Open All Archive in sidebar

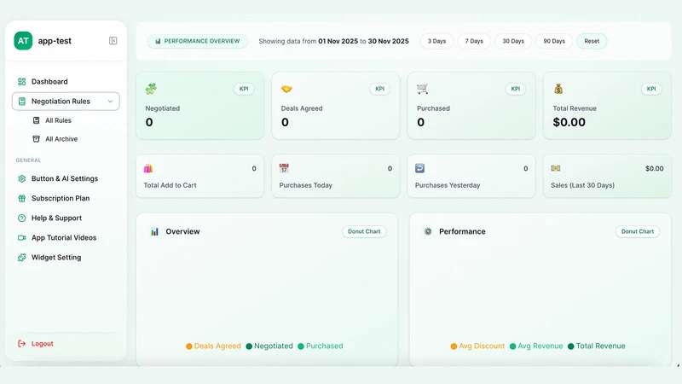(x=61, y=139)
